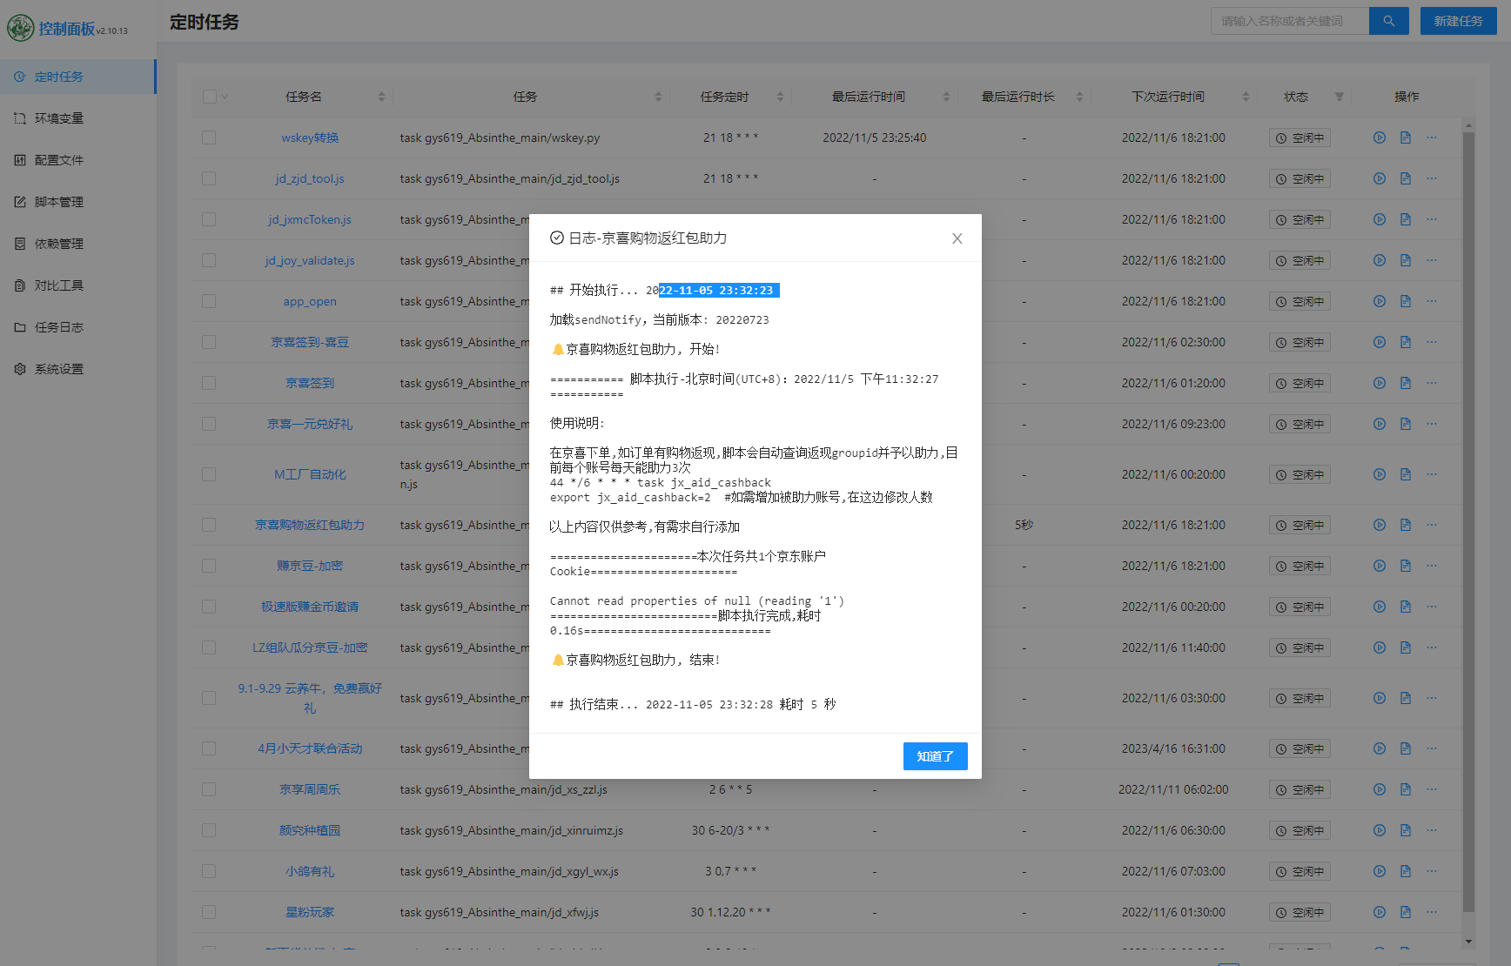Open more actions menu for wskey转换 row
Image resolution: width=1511 pixels, height=966 pixels.
click(x=1432, y=138)
